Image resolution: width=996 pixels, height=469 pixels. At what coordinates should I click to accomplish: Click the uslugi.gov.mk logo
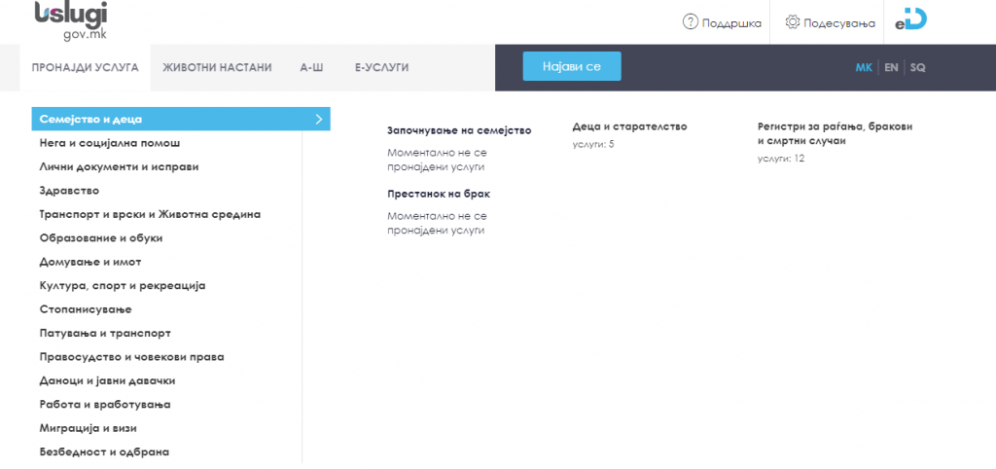tap(70, 20)
